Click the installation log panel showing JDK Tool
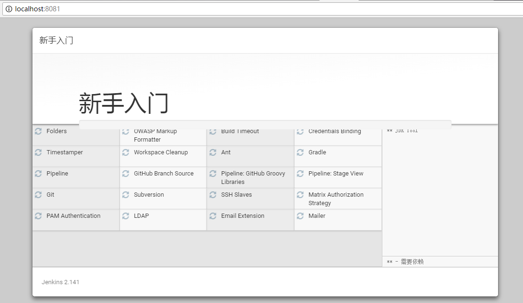This screenshot has height=303, width=523. 440,188
